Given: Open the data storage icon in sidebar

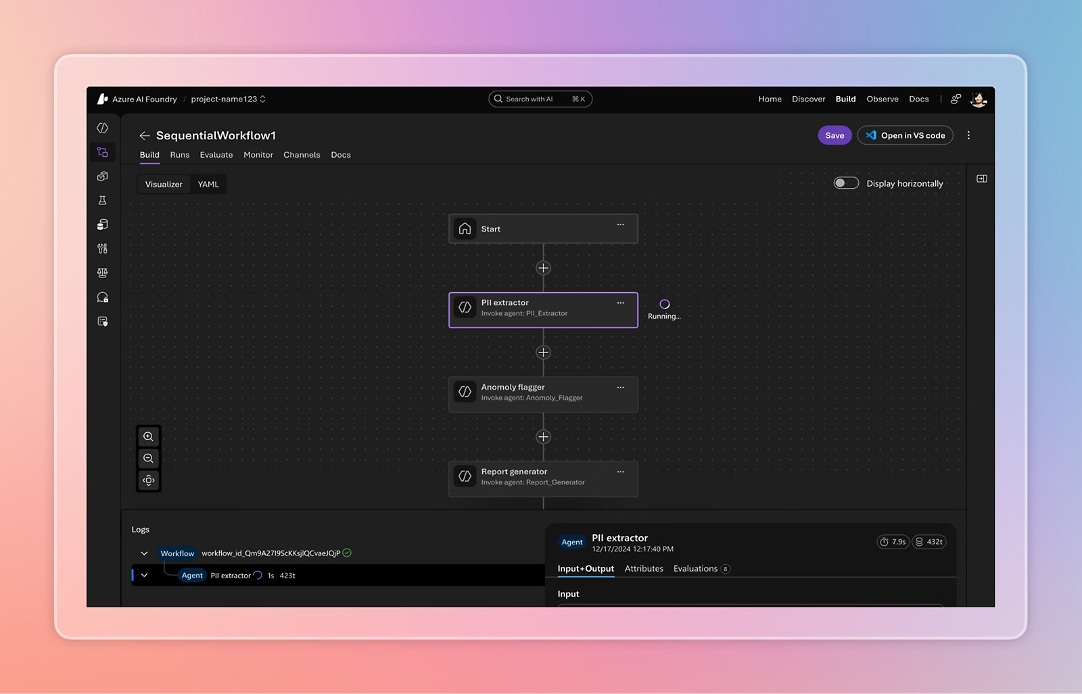Looking at the screenshot, I should tap(103, 224).
